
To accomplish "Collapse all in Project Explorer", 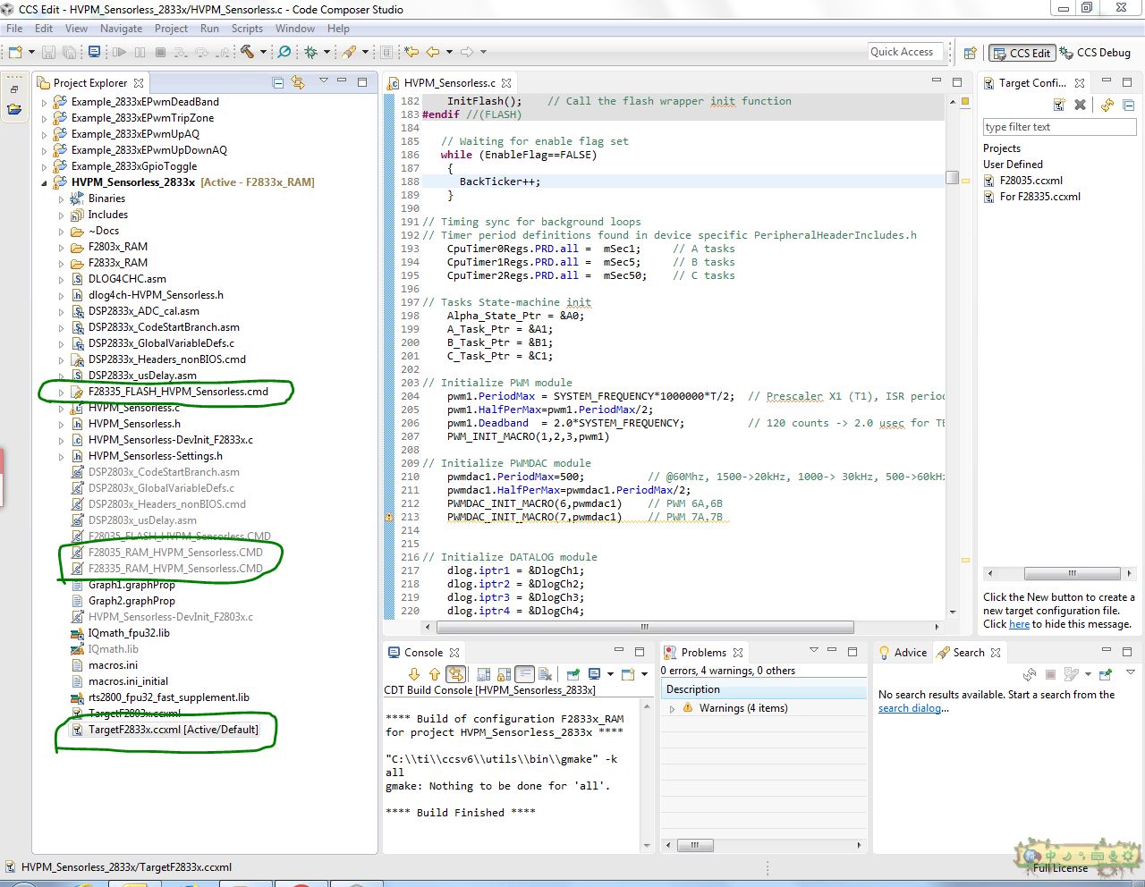I will [x=278, y=82].
